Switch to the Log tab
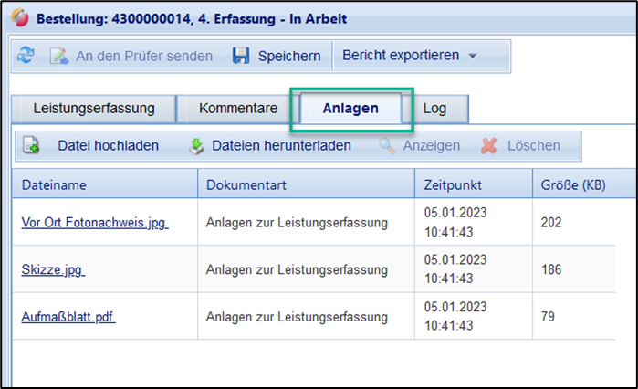The width and height of the screenshot is (638, 389). click(434, 109)
